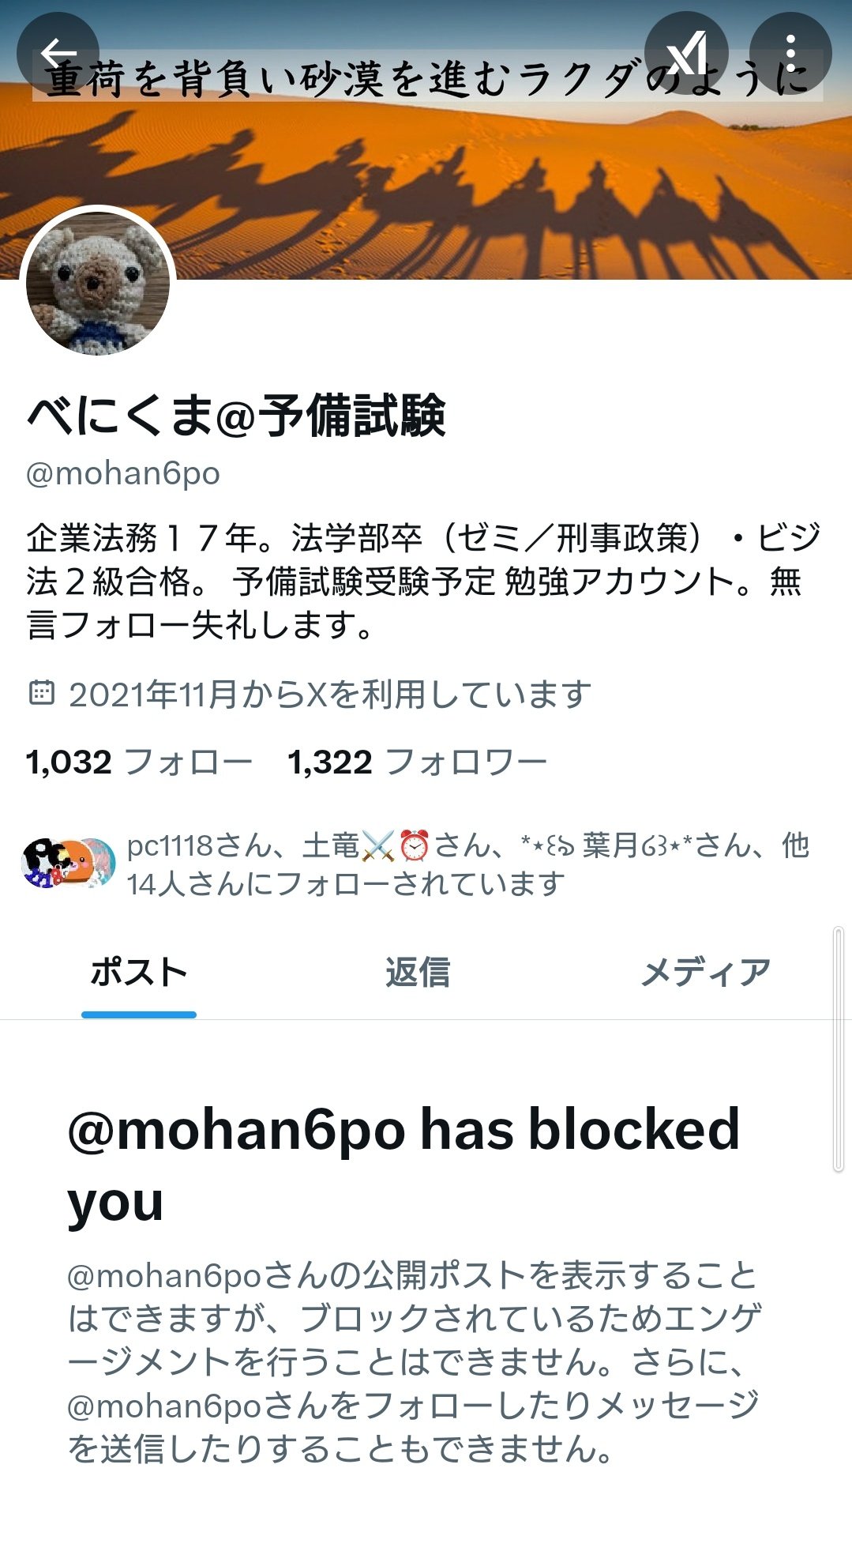The height and width of the screenshot is (1551, 852).
Task: Open the 1,322 フォロワー list
Action: (x=417, y=762)
